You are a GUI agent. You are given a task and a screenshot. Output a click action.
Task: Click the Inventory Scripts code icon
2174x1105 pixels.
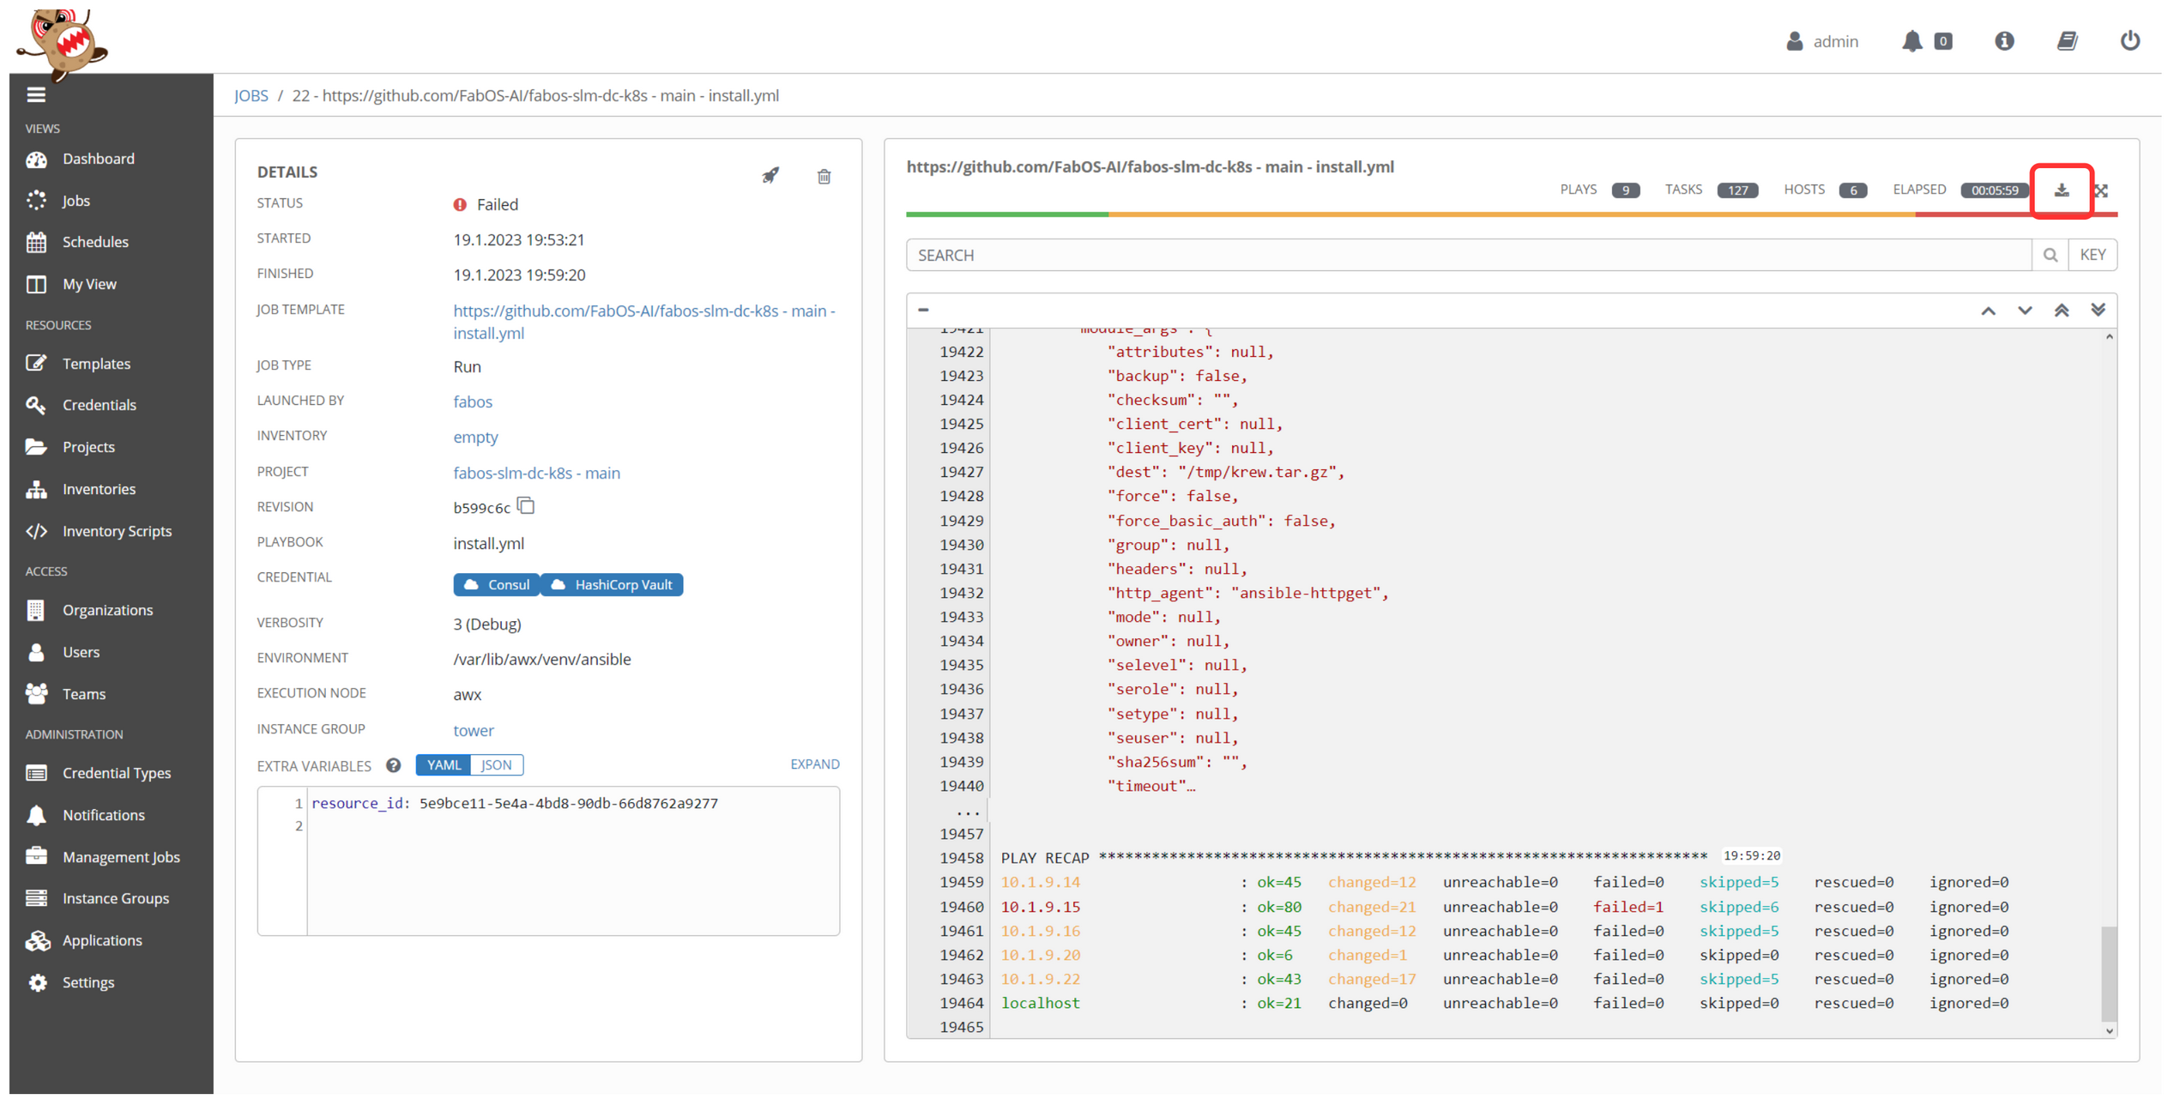pos(36,531)
